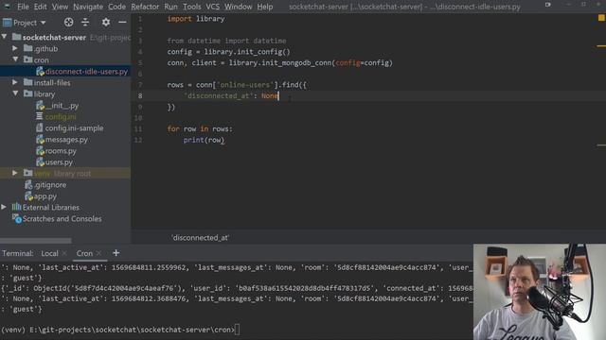The width and height of the screenshot is (606, 340).
Task: Open the Tools menu
Action: [x=191, y=7]
